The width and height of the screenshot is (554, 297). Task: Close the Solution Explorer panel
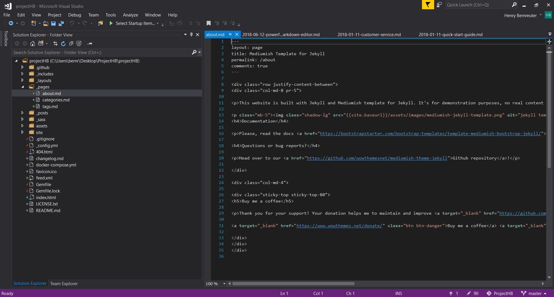[198, 35]
